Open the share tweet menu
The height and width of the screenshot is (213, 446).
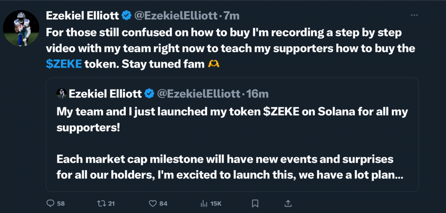point(287,204)
